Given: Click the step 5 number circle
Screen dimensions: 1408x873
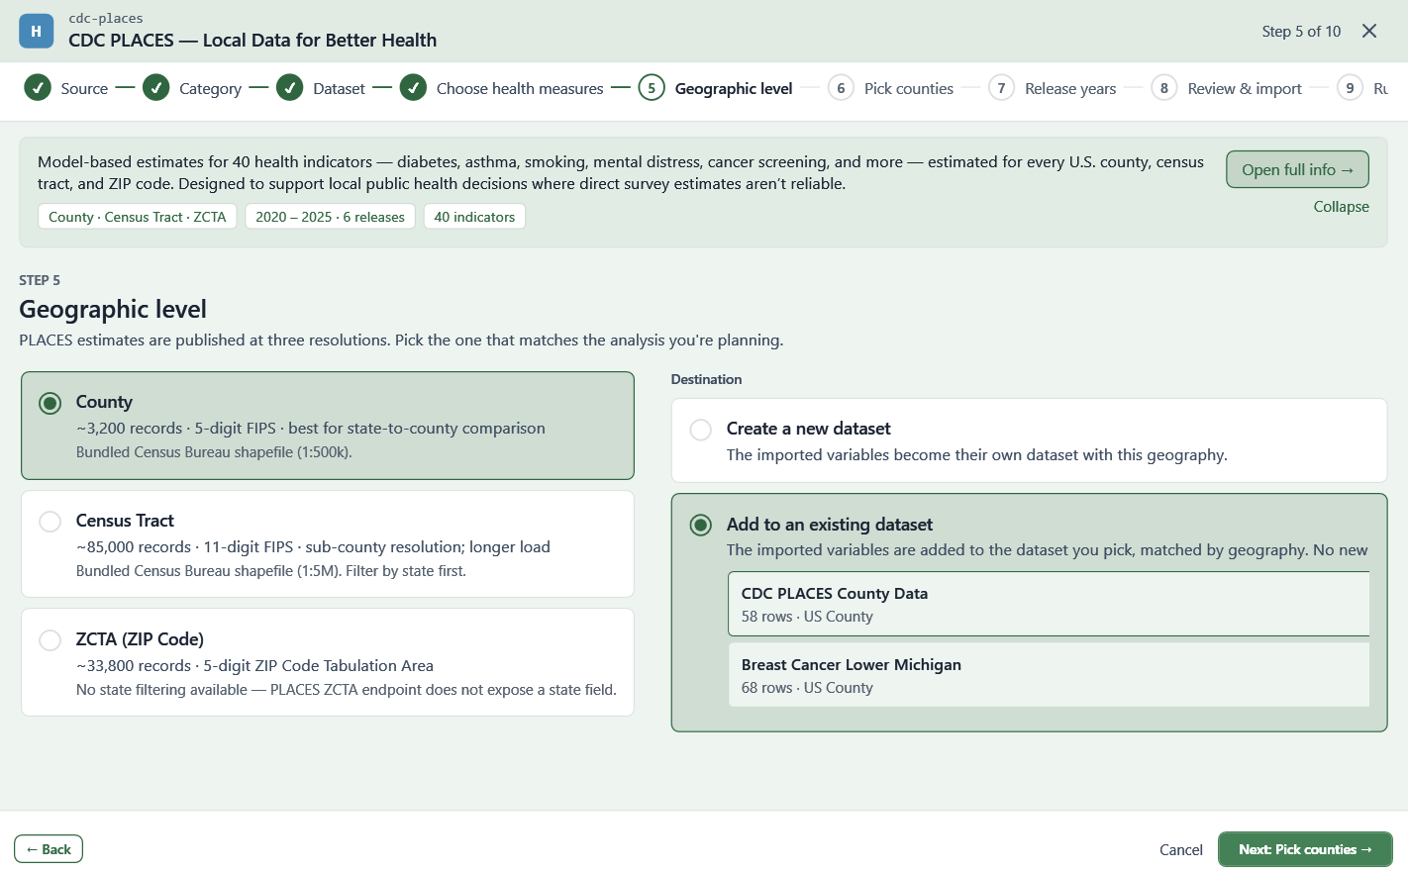Looking at the screenshot, I should click(652, 88).
